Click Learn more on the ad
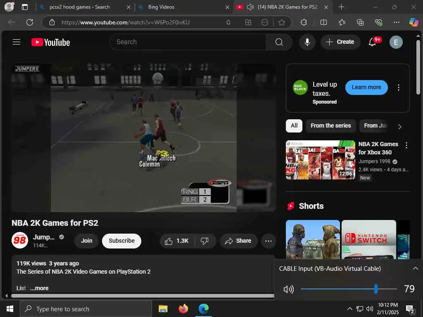423x317 pixels. click(366, 88)
